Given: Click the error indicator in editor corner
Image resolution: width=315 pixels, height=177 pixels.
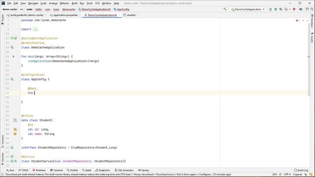Looking at the screenshot, I should [x=298, y=21].
